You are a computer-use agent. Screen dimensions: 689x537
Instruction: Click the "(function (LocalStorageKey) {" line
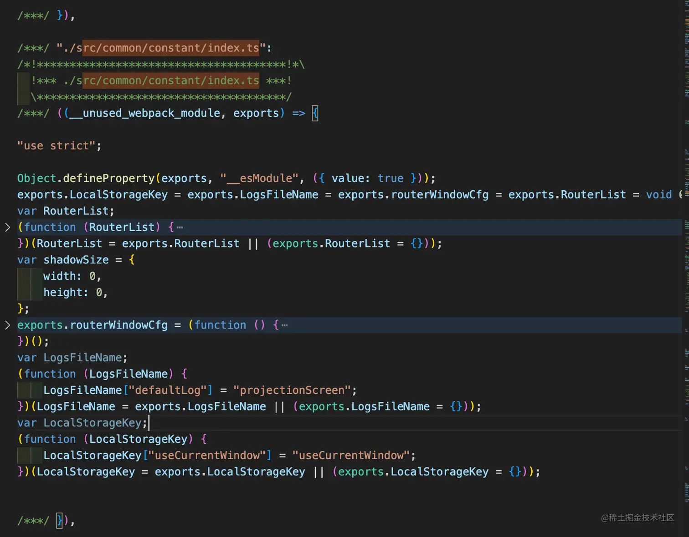(x=112, y=439)
